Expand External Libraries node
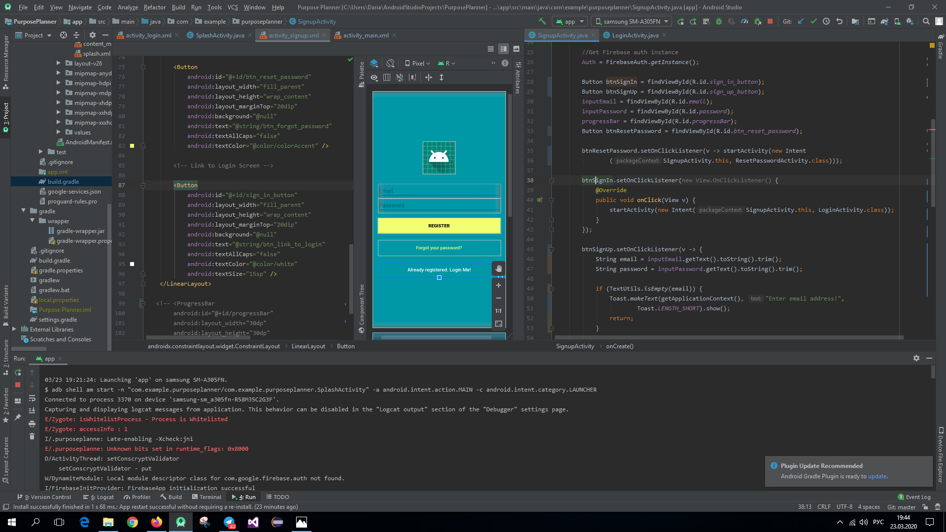This screenshot has height=532, width=946. point(14,329)
